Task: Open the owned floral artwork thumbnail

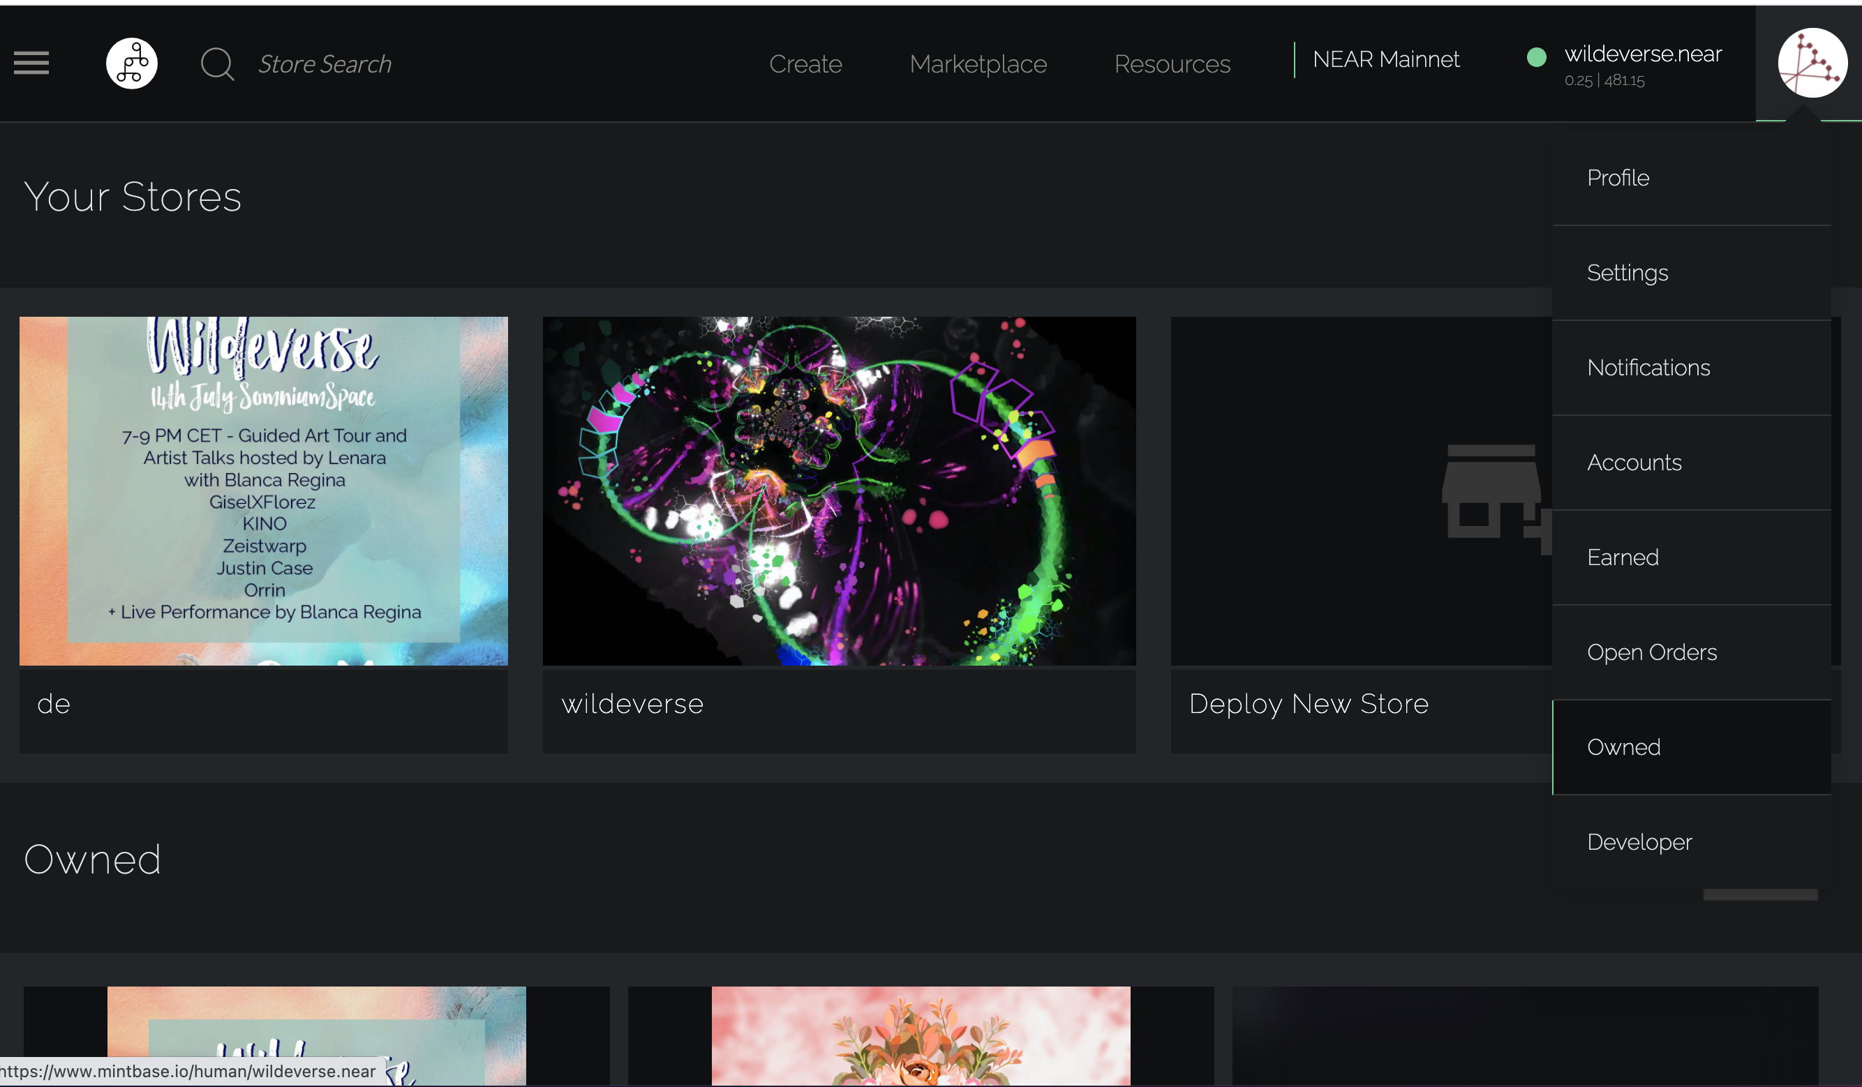Action: click(921, 1036)
